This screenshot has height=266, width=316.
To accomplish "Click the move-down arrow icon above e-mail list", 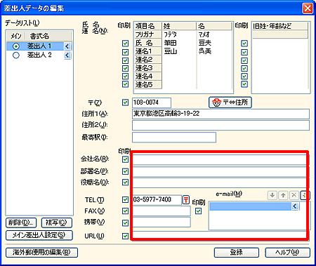I will tap(272, 195).
